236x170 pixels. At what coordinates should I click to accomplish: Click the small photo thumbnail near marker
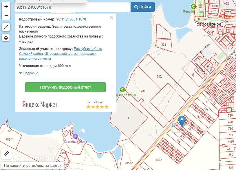(x=175, y=125)
